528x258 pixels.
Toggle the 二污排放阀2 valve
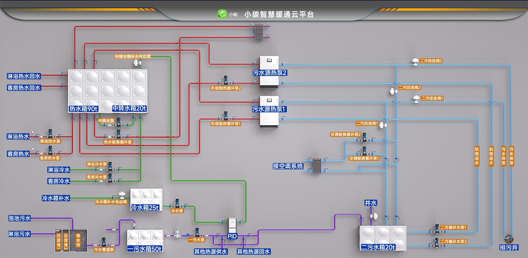415,61
